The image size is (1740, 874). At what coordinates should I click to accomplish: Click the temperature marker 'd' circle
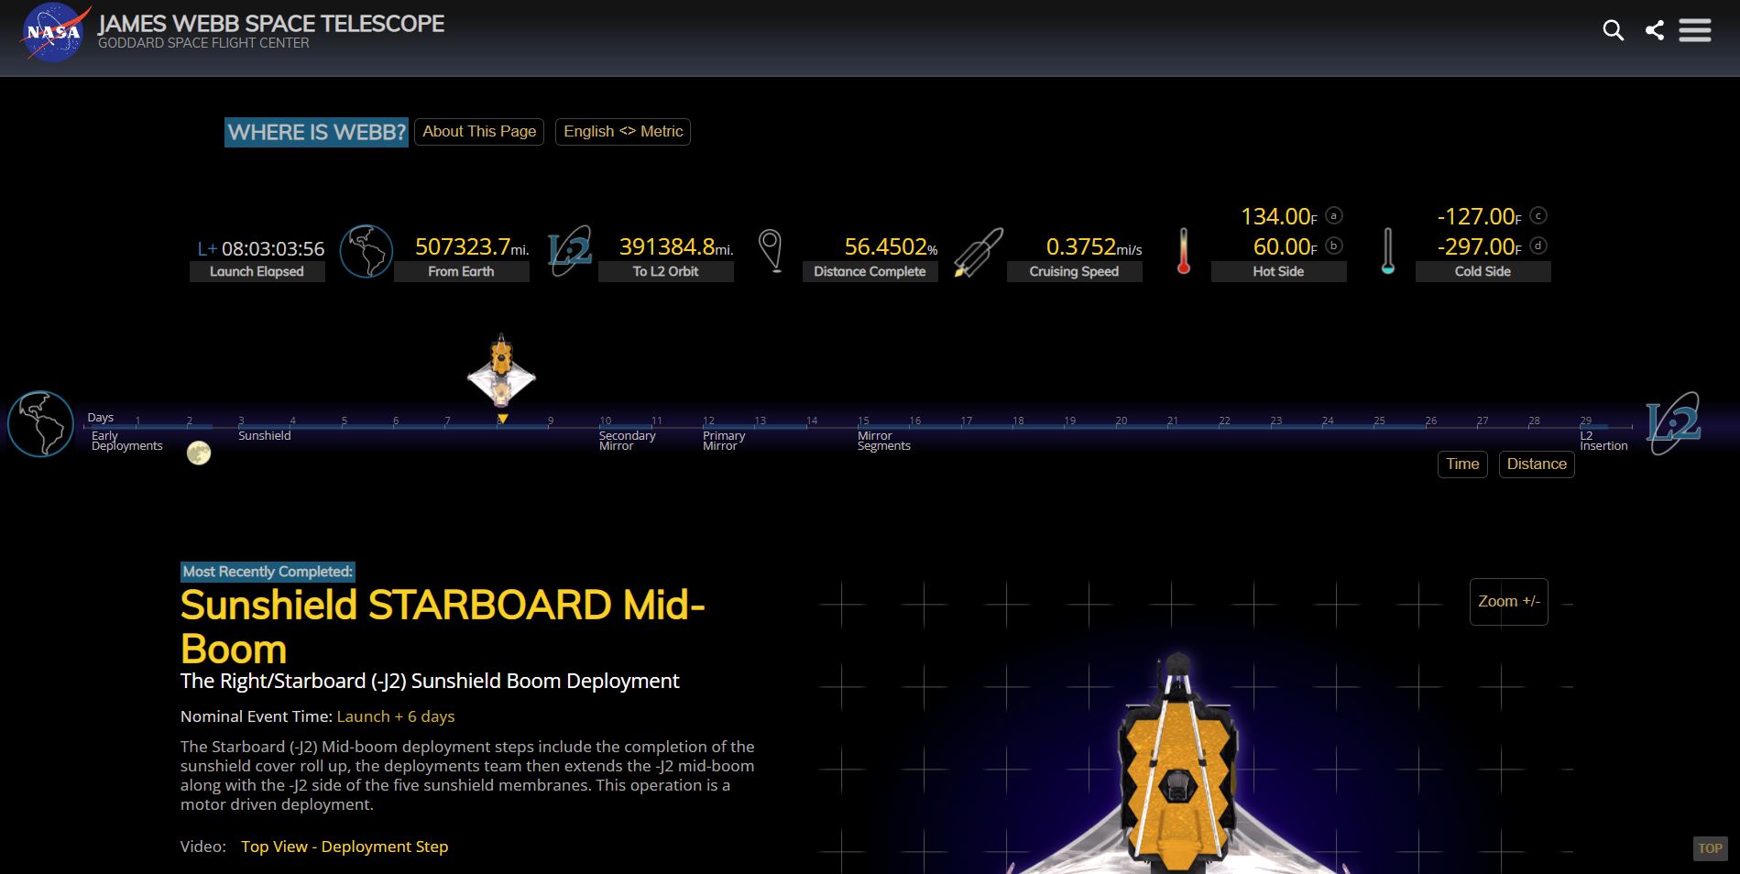1538,246
